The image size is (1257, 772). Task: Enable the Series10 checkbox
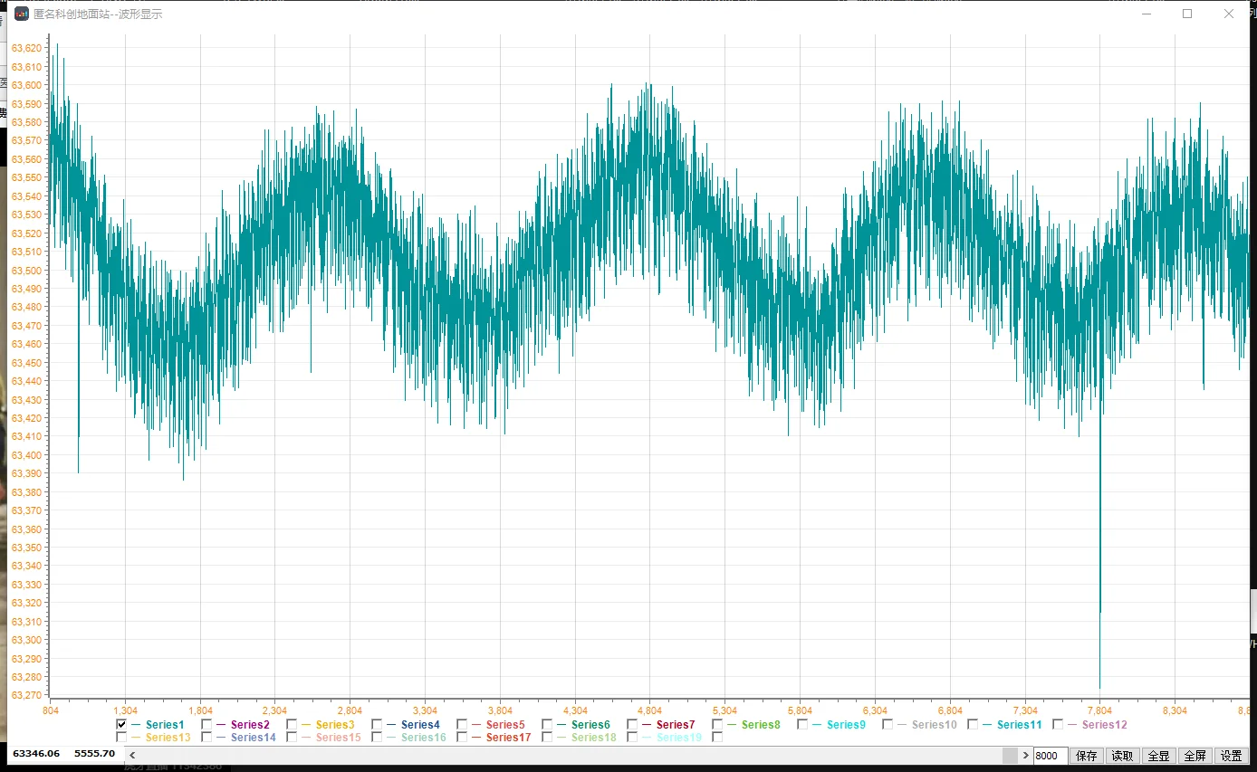point(888,725)
